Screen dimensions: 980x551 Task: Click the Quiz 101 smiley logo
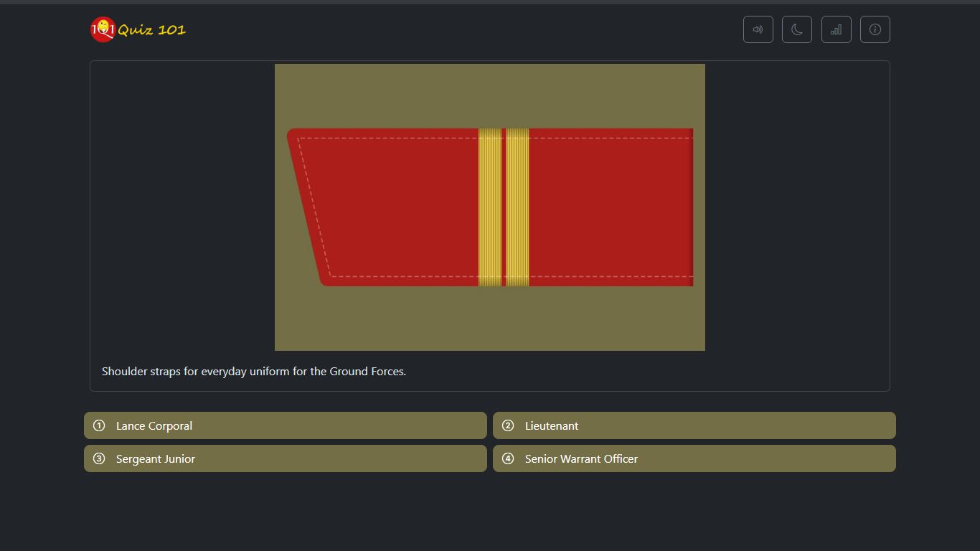(102, 29)
